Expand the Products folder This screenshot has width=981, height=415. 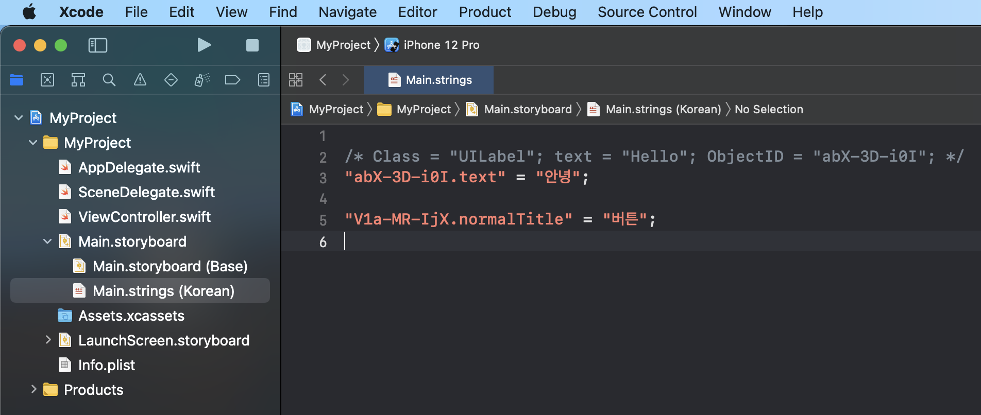pos(33,389)
